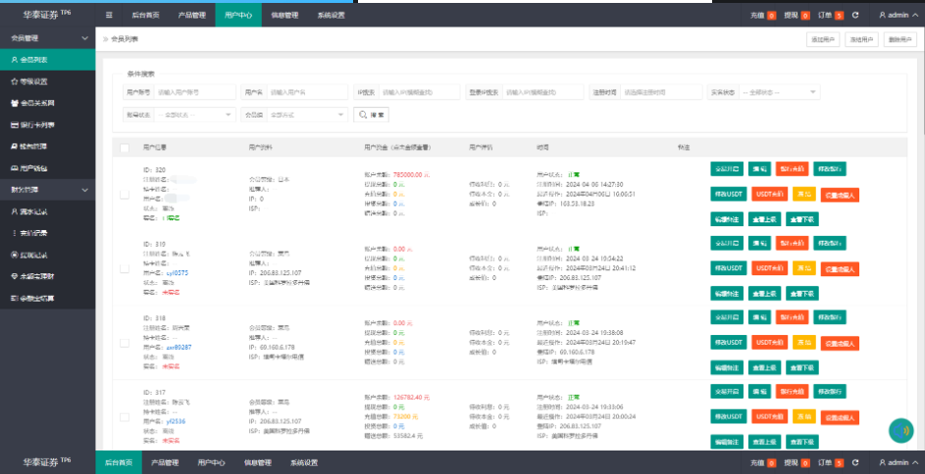Open username link yf2536

point(176,421)
